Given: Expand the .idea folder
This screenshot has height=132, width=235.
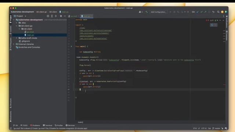Looking at the screenshot, I should (17, 23).
